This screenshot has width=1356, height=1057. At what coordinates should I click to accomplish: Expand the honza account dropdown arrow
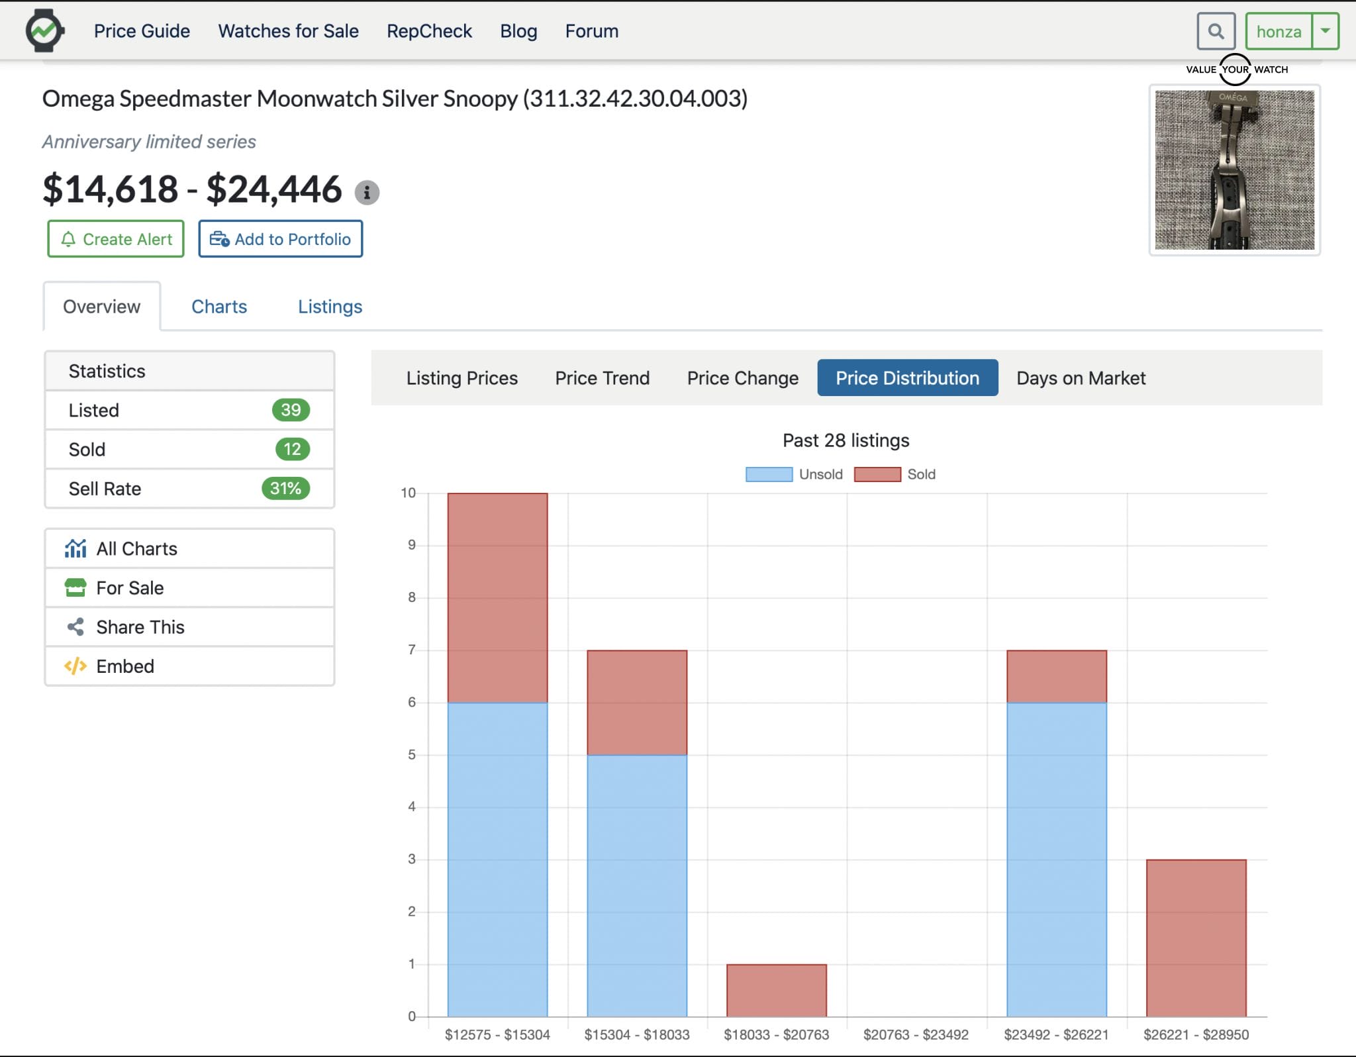point(1325,31)
